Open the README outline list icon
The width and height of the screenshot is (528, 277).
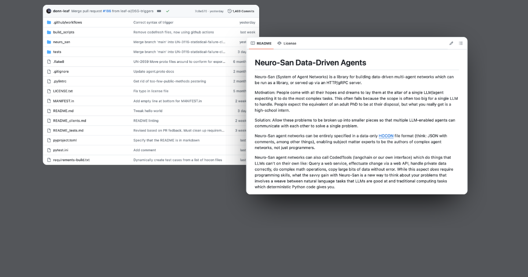(461, 43)
